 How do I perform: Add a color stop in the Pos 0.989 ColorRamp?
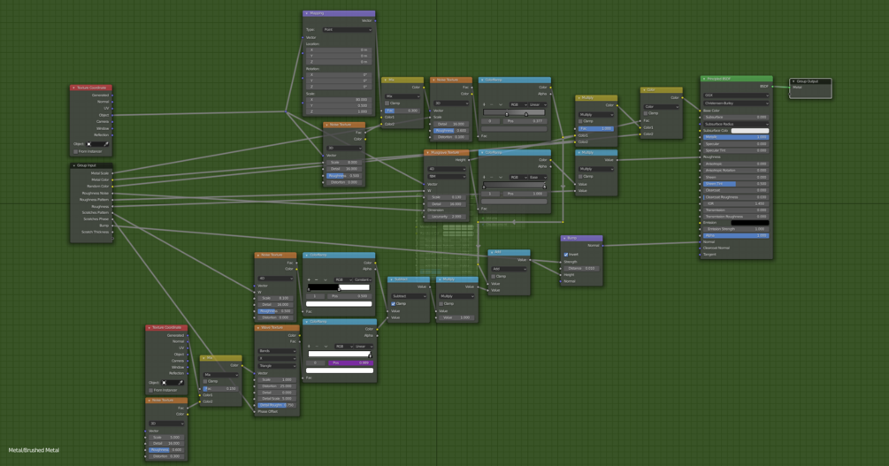point(309,346)
